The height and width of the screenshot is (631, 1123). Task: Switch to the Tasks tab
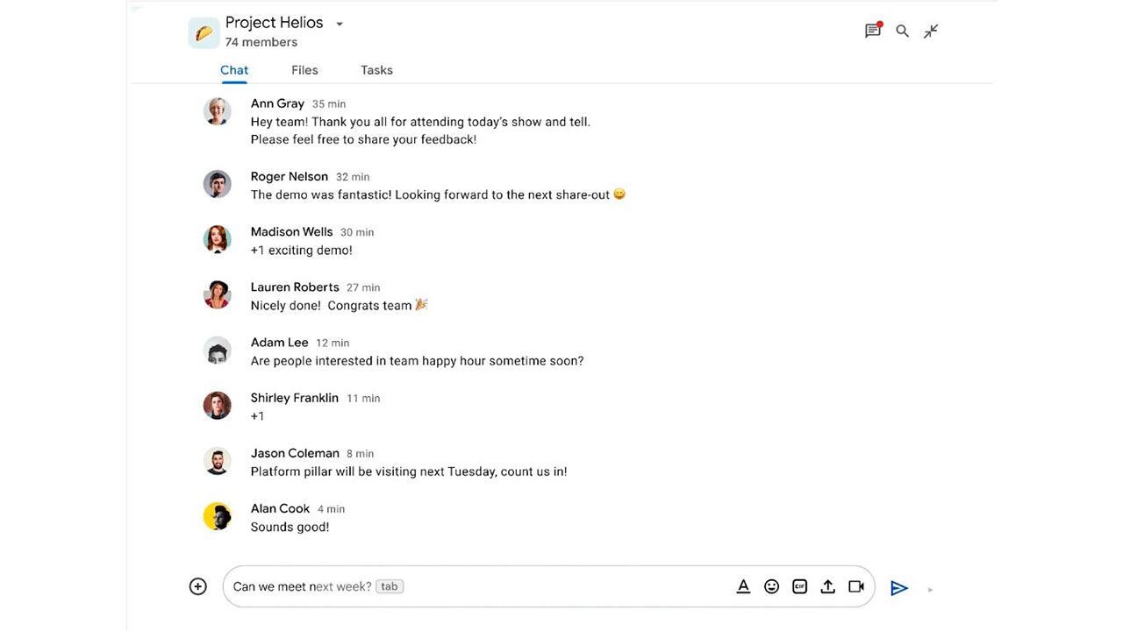click(376, 70)
